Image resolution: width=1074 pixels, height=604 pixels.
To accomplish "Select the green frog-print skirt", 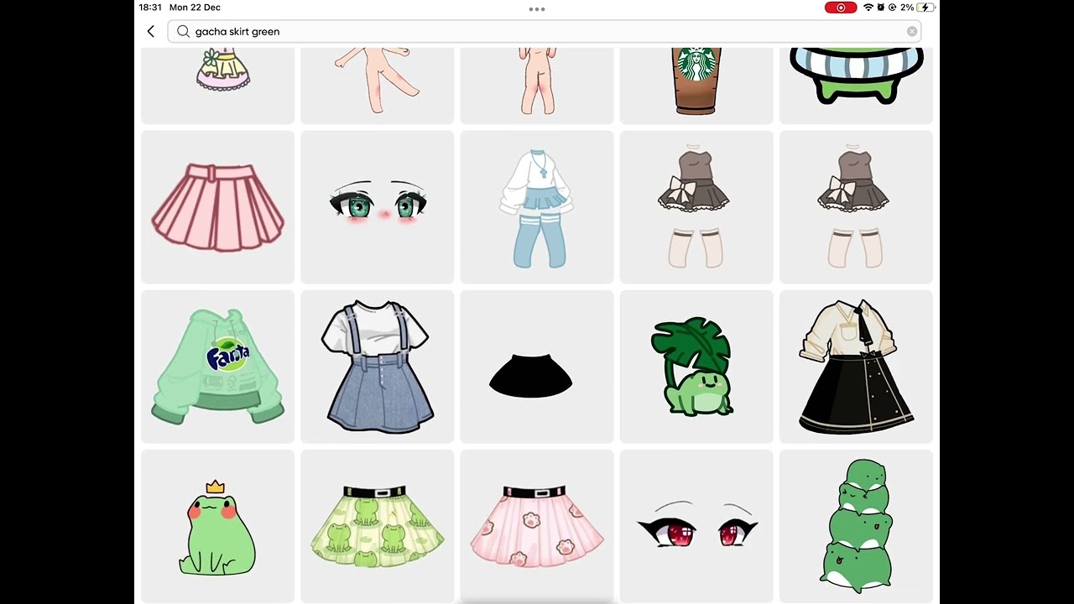I will pos(377,526).
